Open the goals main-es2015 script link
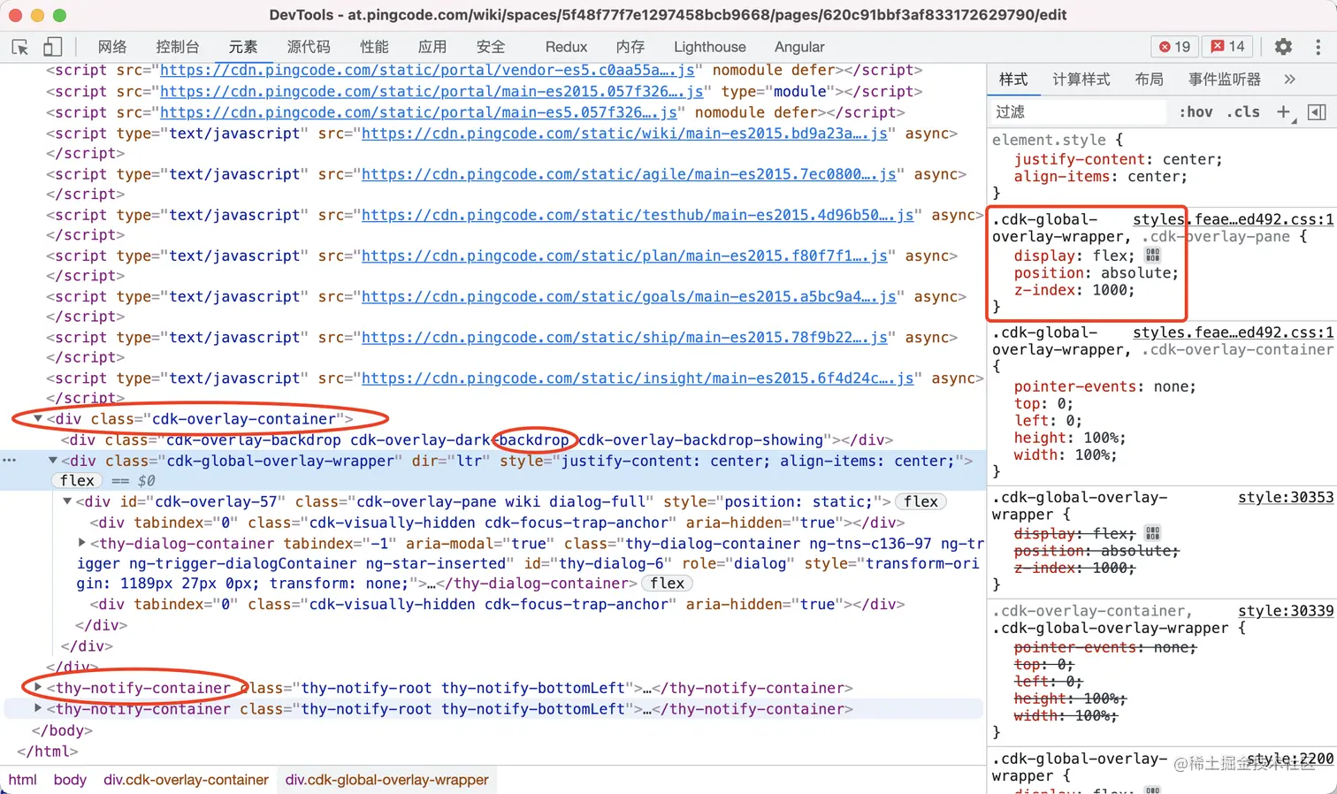 click(x=629, y=296)
